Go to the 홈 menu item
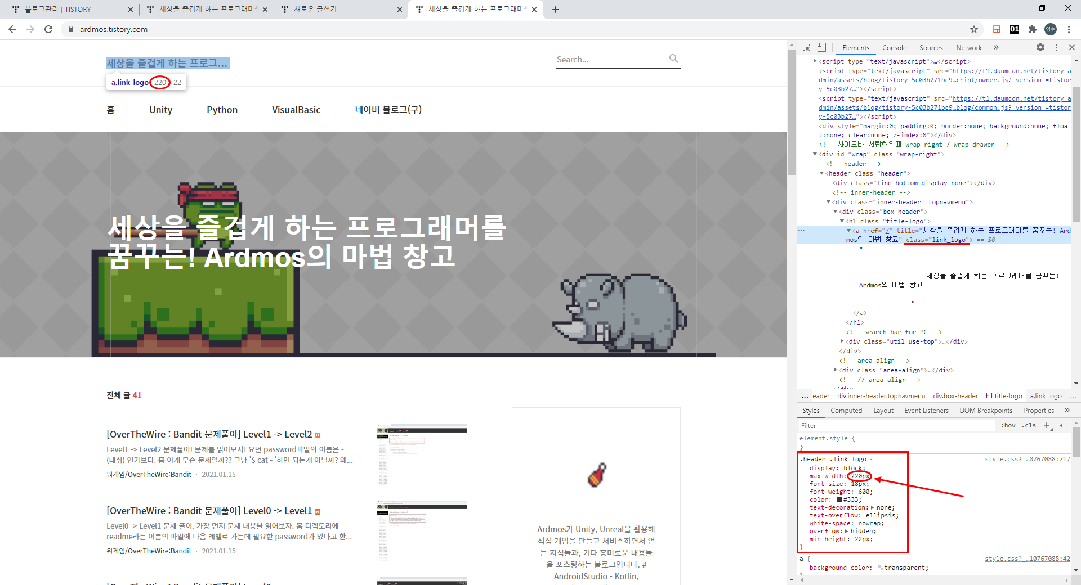This screenshot has width=1081, height=585. (x=111, y=110)
